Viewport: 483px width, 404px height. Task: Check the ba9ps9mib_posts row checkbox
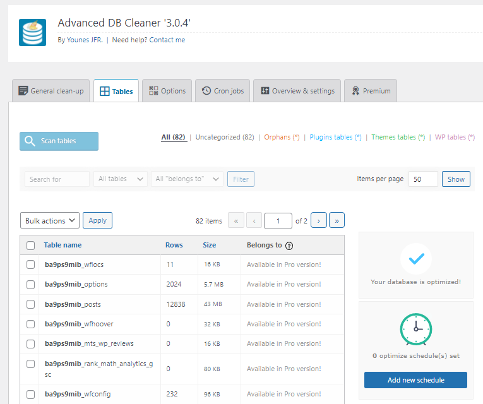tap(30, 304)
